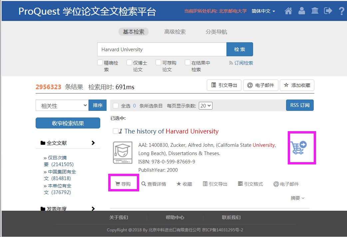The image size is (347, 237).
Task: Click the 联系我们 footer link
Action: (x=231, y=217)
